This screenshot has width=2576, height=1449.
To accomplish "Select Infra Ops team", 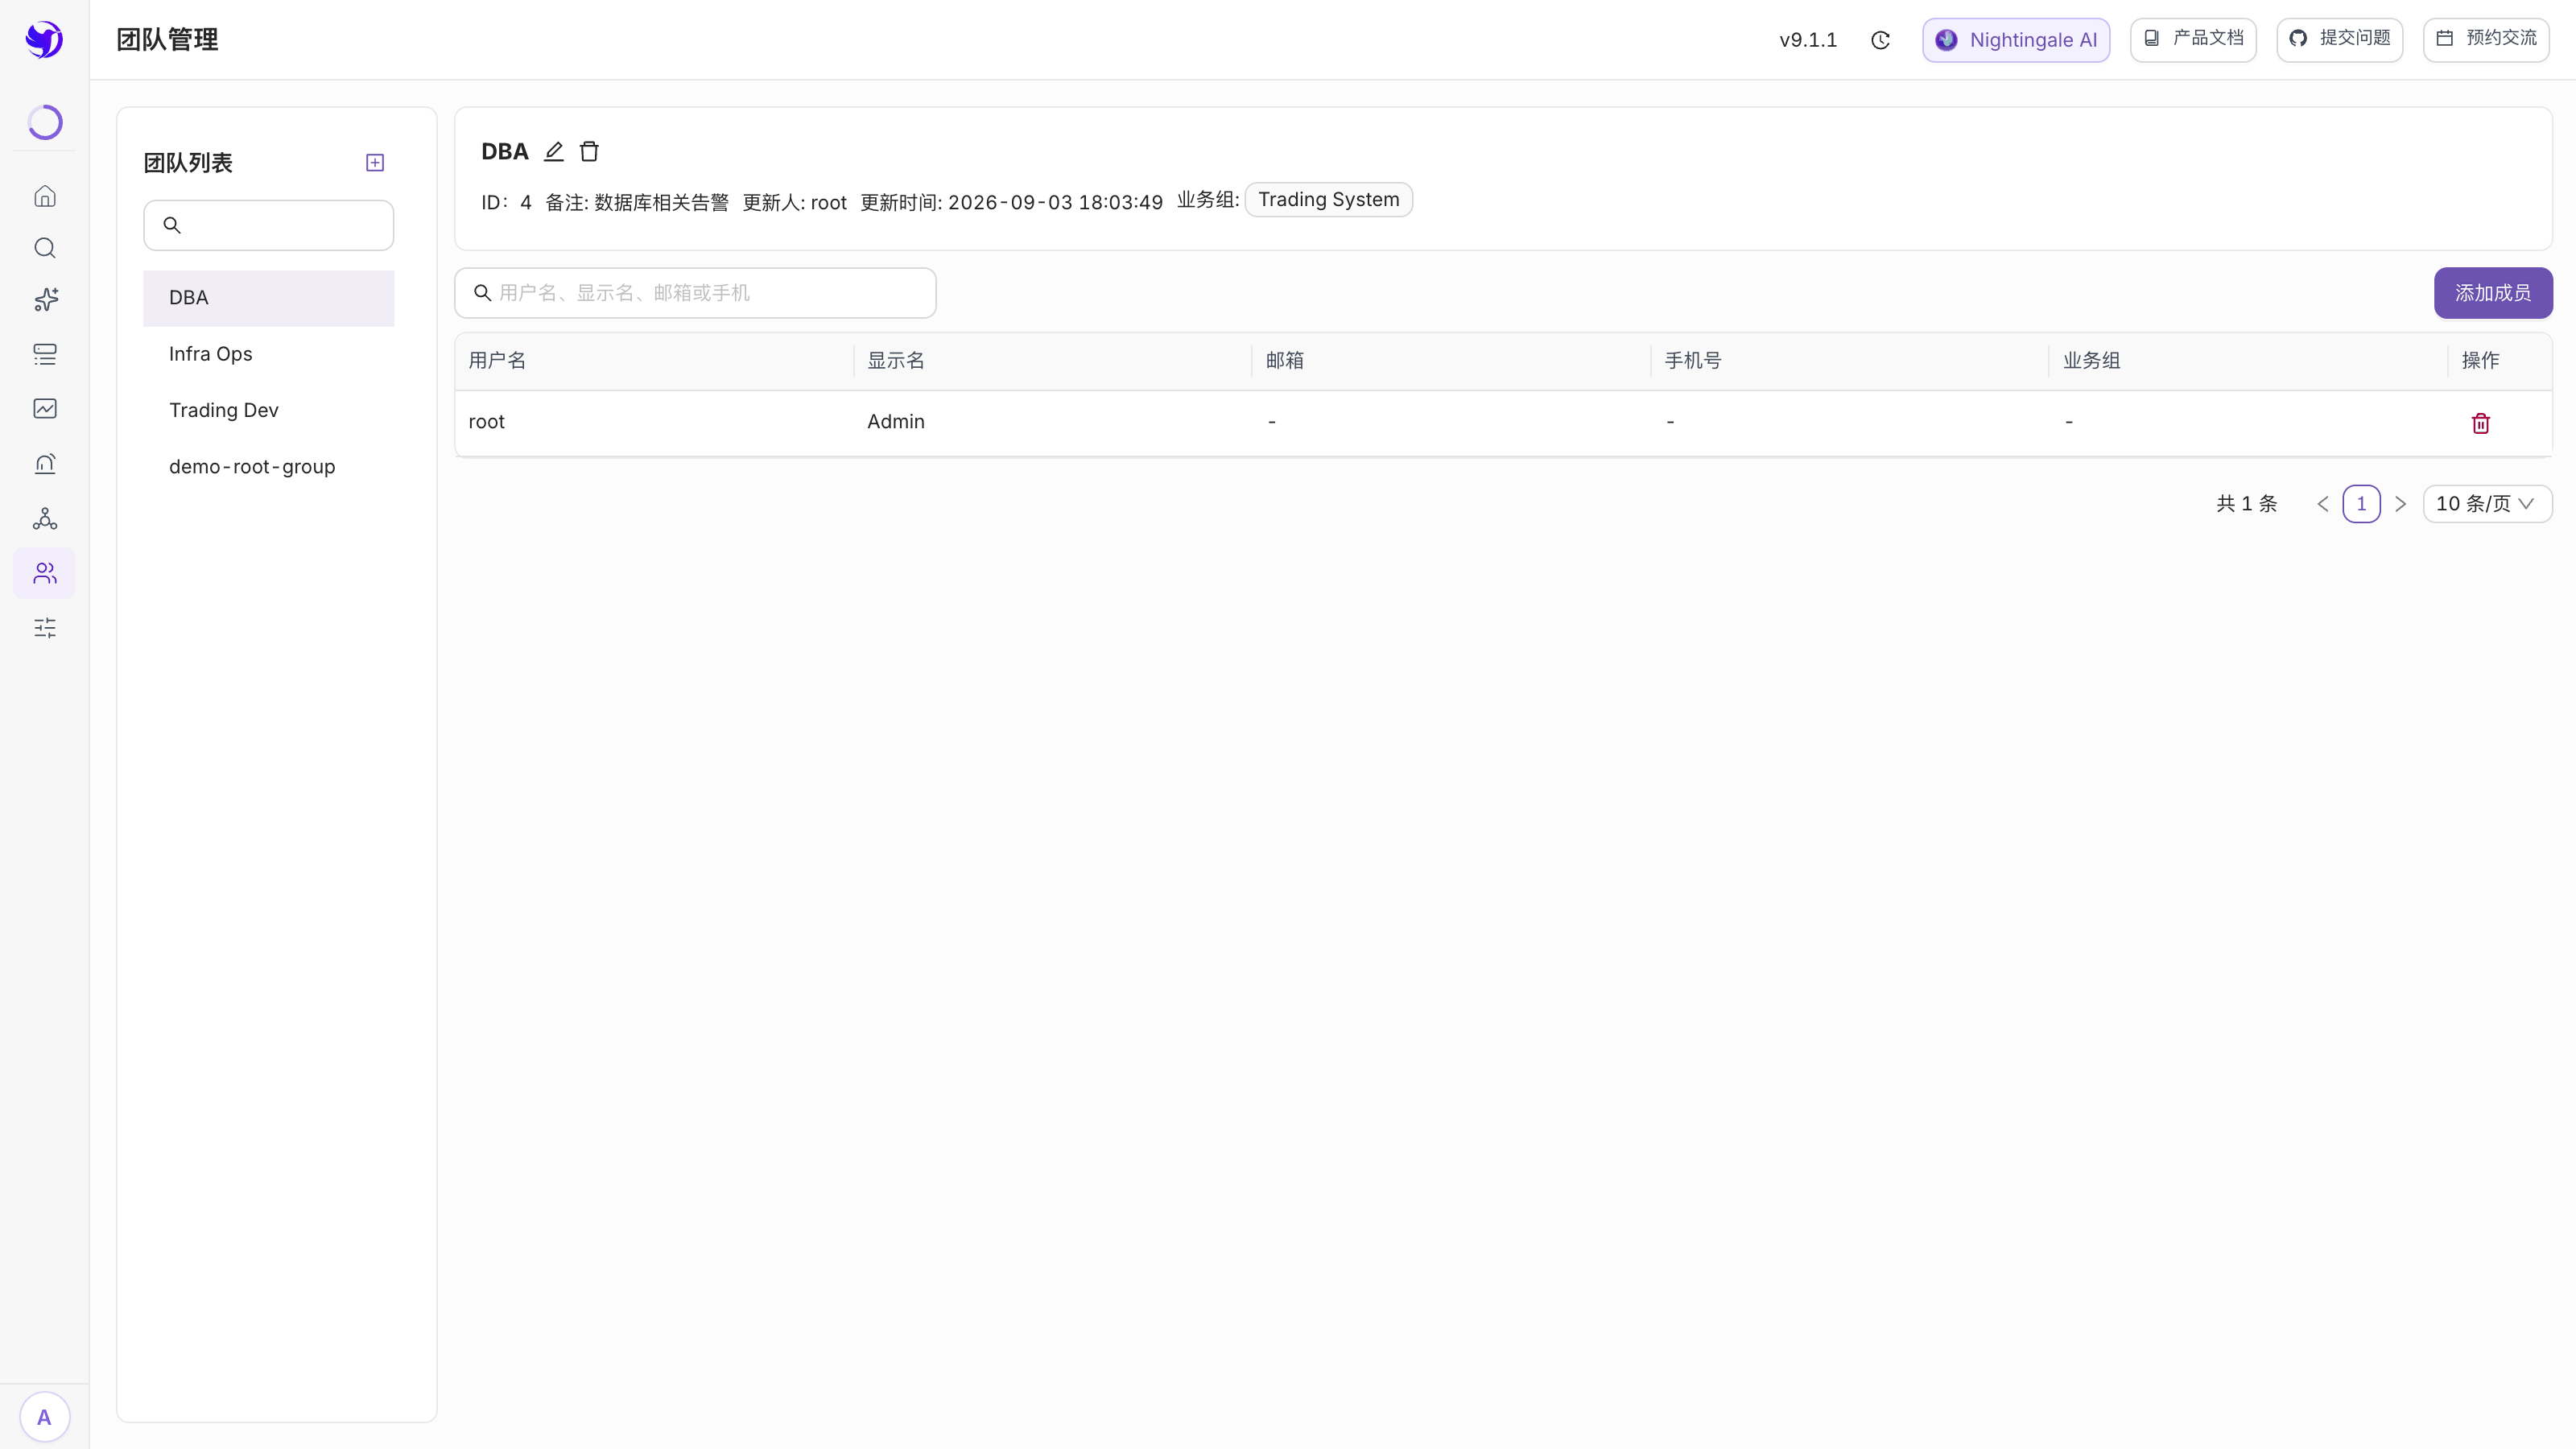I will [x=269, y=354].
